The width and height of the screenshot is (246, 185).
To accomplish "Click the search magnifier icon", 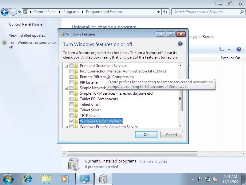I will point(242,12).
